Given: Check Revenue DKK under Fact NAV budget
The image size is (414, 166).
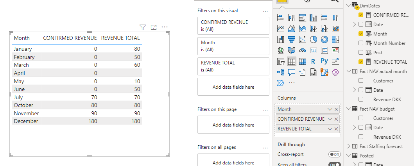Looking at the screenshot, I should click(361, 137).
